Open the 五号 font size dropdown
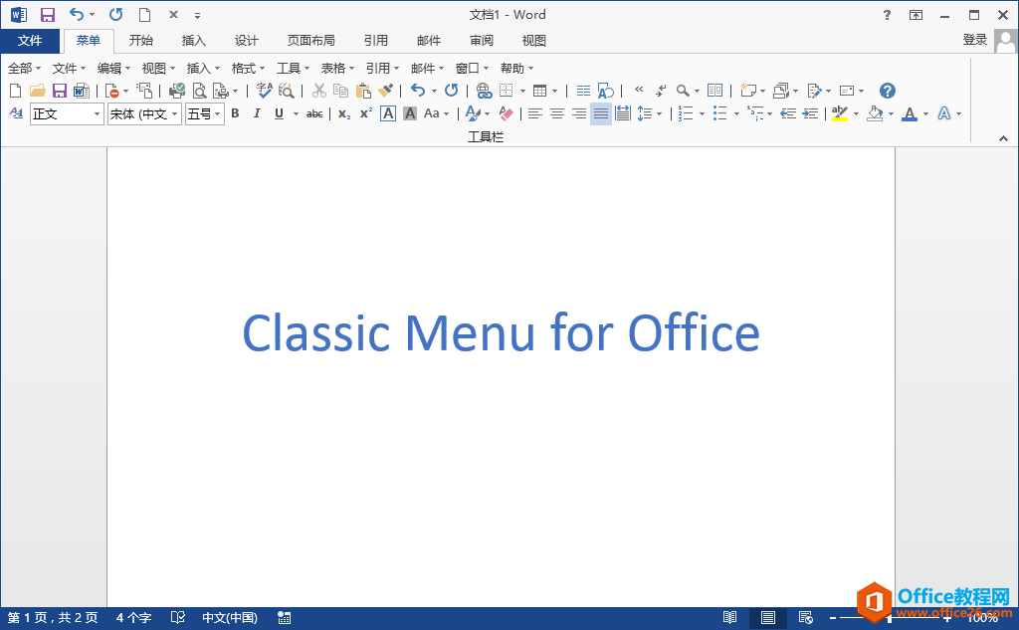This screenshot has width=1019, height=630. tap(218, 114)
